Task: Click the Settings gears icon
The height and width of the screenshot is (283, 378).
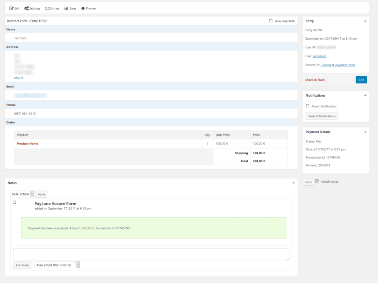Action: pyautogui.click(x=27, y=8)
